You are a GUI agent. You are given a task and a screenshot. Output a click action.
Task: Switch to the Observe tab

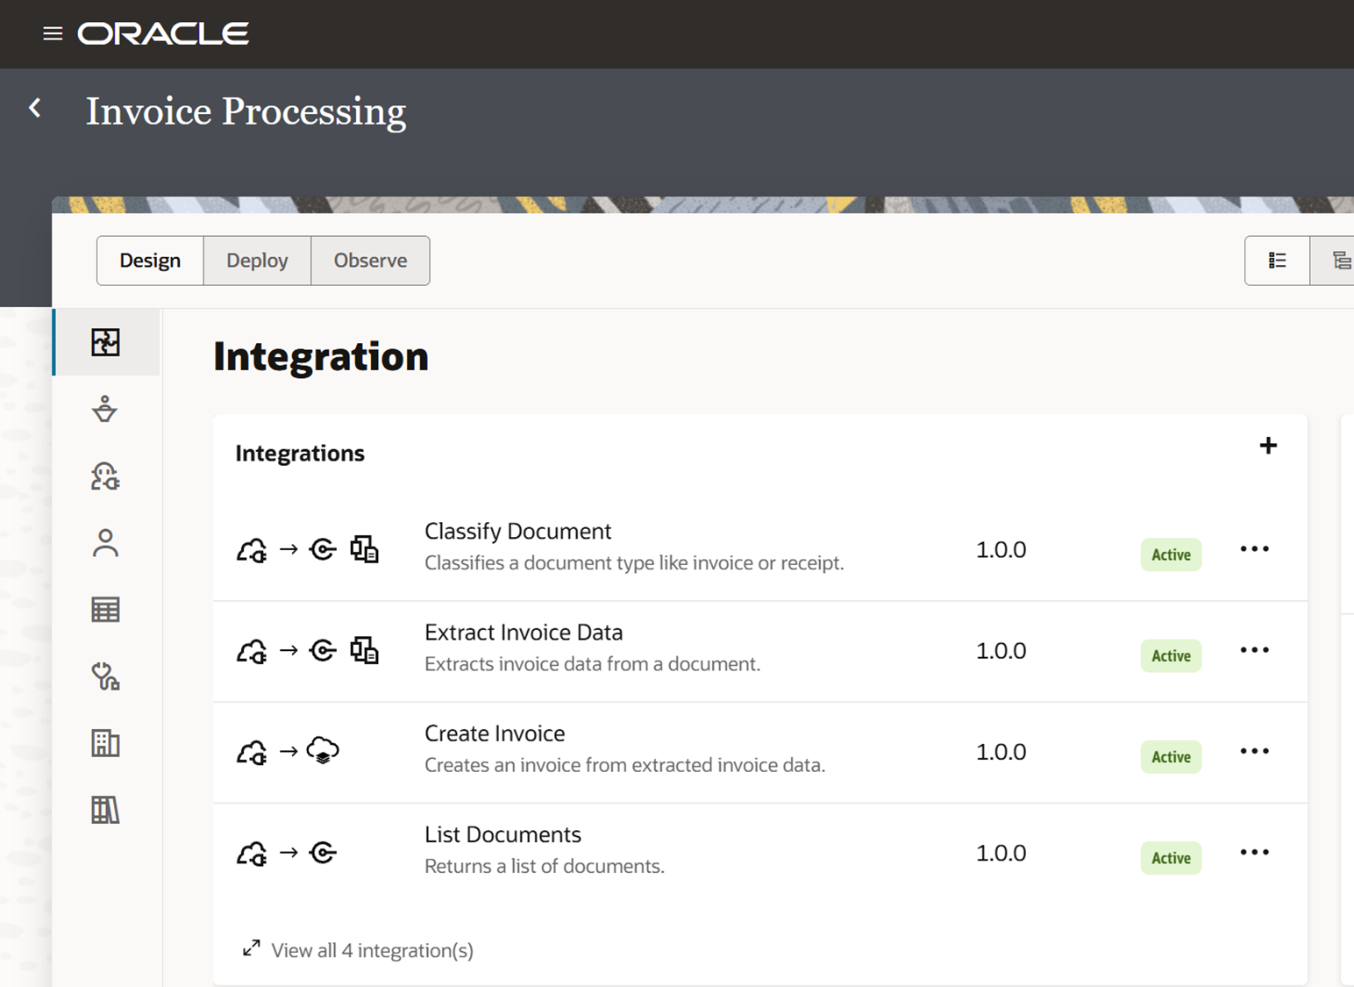(370, 260)
